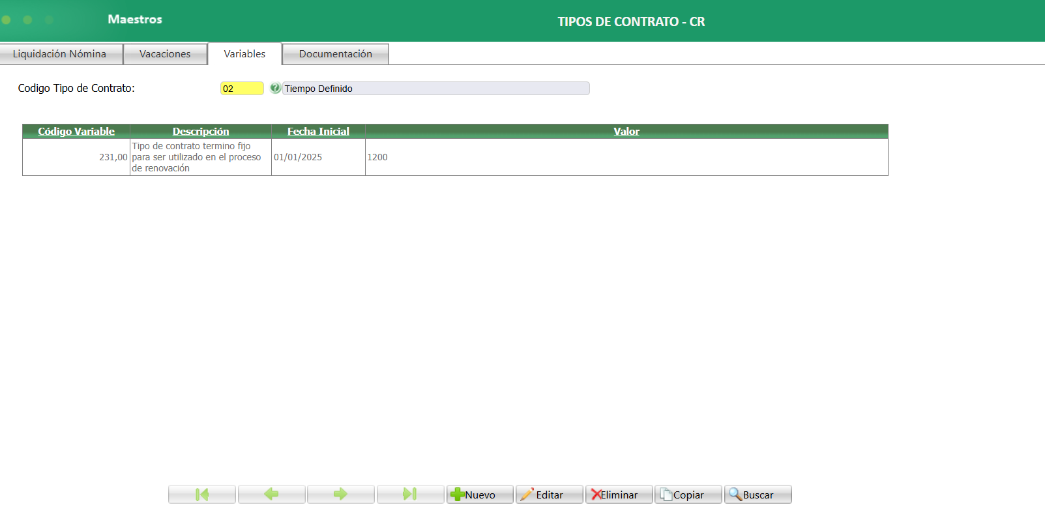Select the Variables tab
Image resolution: width=1045 pixels, height=505 pixels.
point(244,54)
